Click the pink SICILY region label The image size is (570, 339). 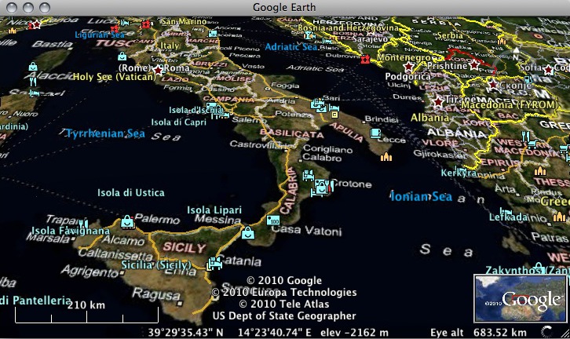(x=184, y=247)
